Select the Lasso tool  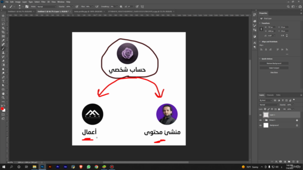[x=3, y=24]
